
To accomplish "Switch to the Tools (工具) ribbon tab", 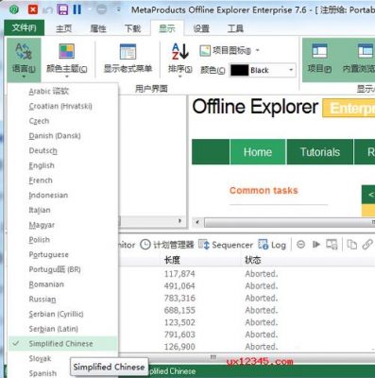I will click(x=235, y=28).
